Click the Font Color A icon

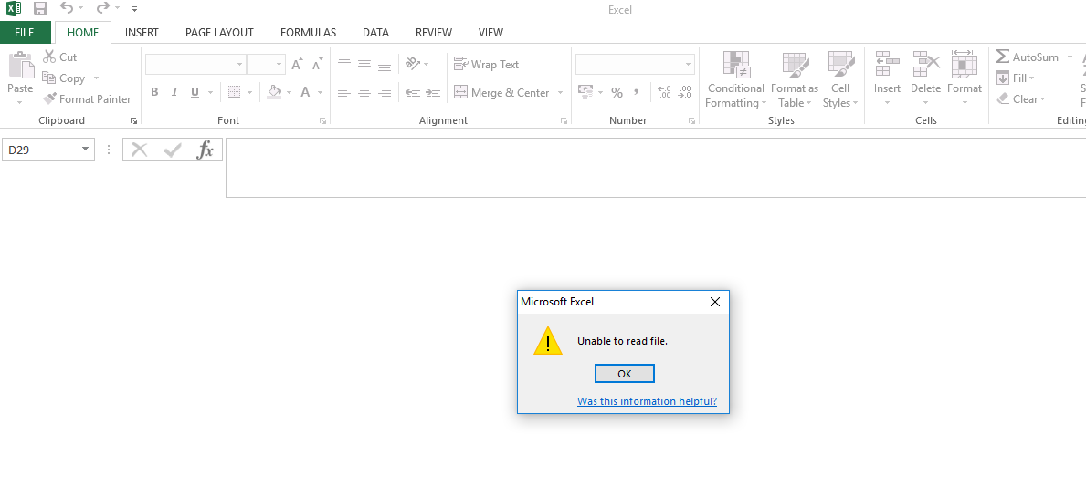click(x=305, y=92)
